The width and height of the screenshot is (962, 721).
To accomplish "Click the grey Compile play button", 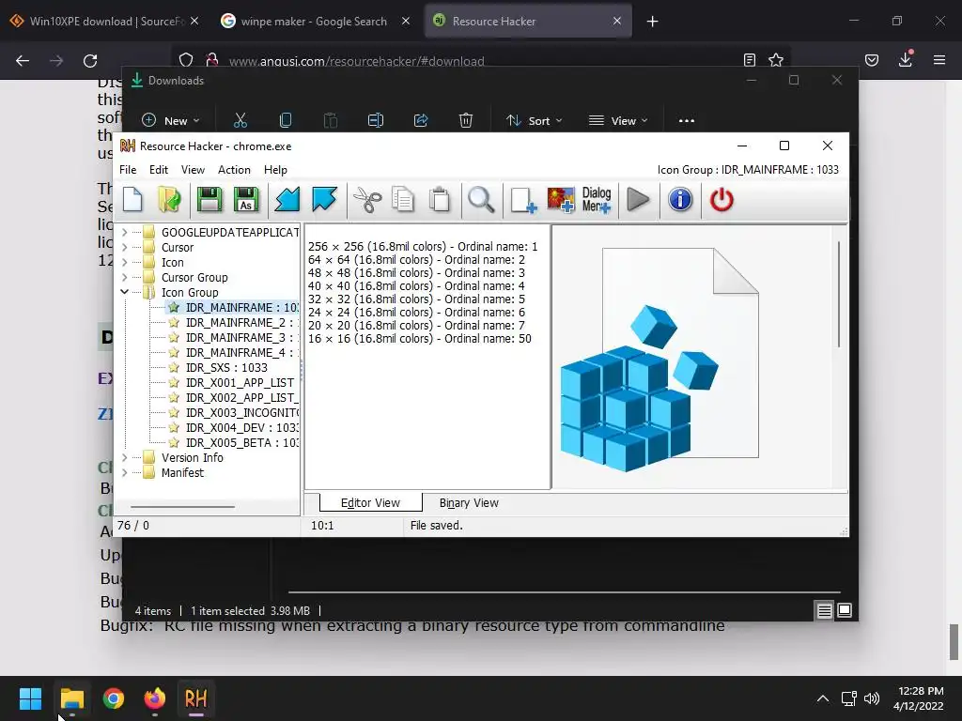I will coord(638,200).
